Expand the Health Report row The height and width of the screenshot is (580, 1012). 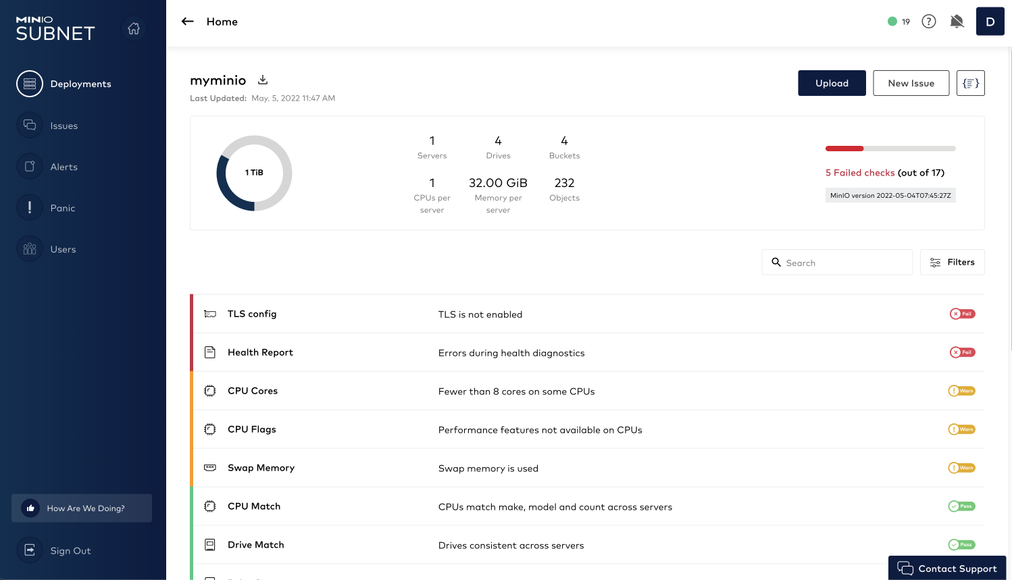[588, 352]
